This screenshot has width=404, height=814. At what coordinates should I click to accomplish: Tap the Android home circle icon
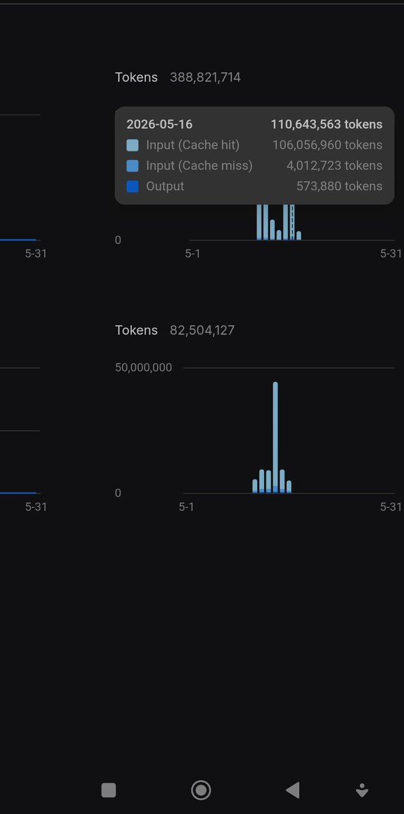click(x=201, y=790)
